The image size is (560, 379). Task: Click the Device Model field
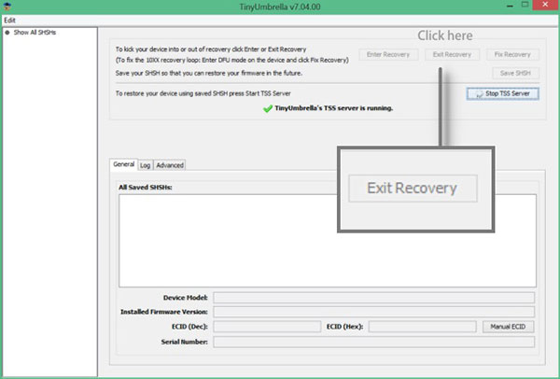(x=373, y=298)
